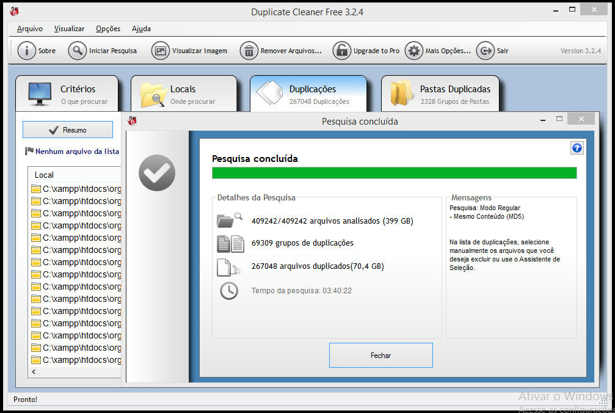
Task: Minimize the Pesquisa concluída dialog
Action: coord(543,119)
